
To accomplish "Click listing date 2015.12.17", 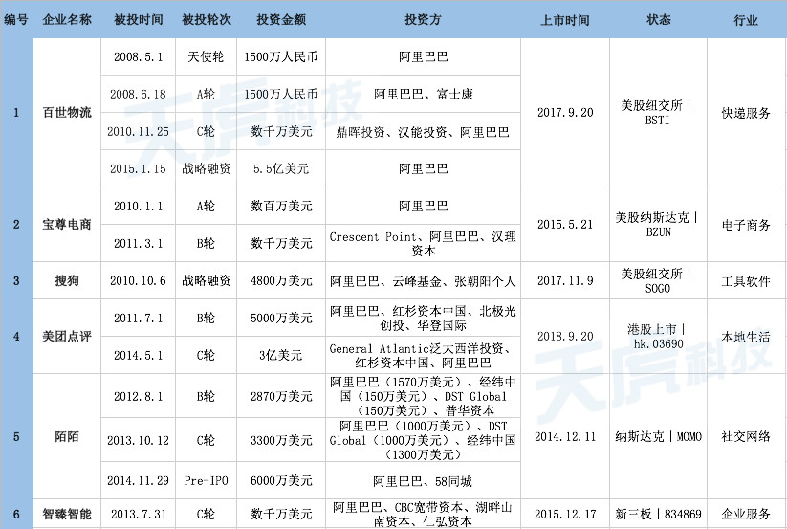I will [565, 514].
